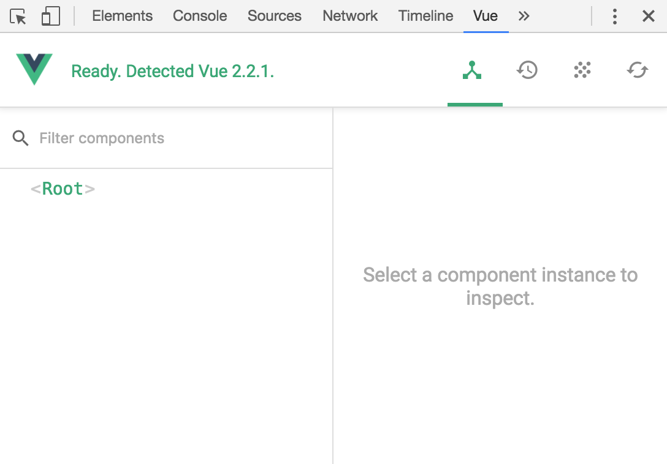Click the Filter components search field
Image resolution: width=667 pixels, height=464 pixels.
(166, 138)
